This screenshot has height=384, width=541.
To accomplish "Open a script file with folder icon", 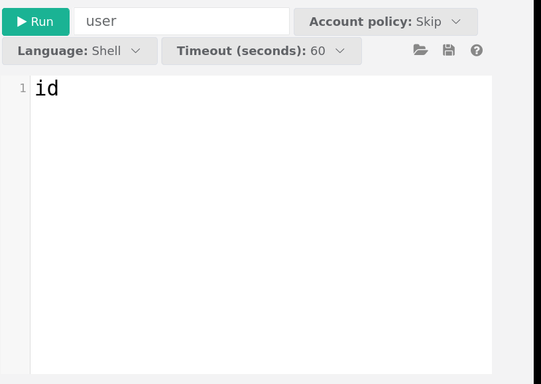I will [420, 50].
